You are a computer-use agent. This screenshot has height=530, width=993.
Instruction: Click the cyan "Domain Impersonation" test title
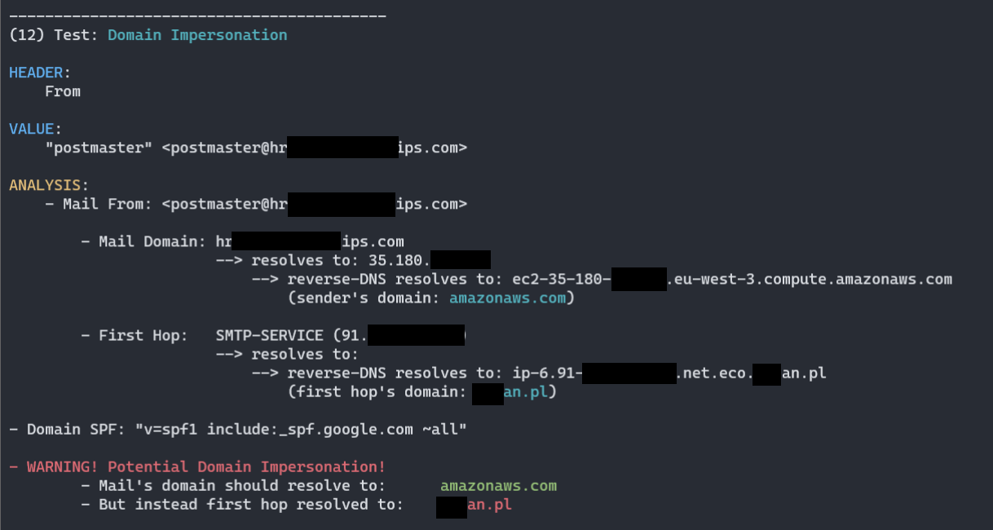197,35
